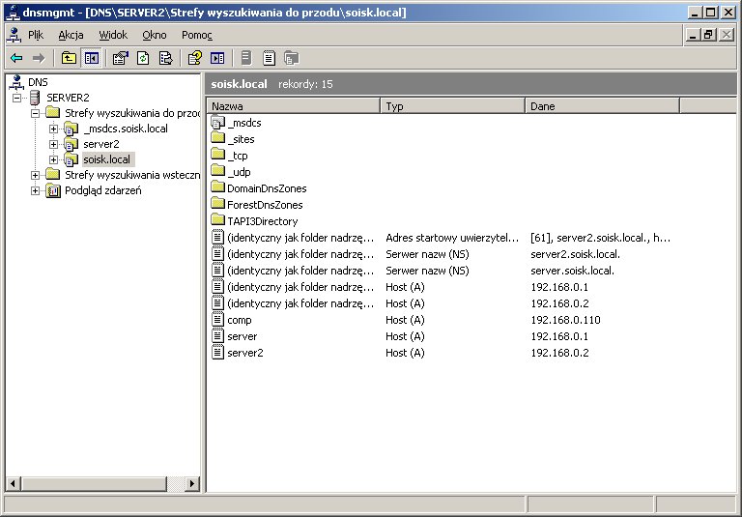The width and height of the screenshot is (742, 517).
Task: Select the _msdcs delegation entry in list
Action: pos(237,123)
